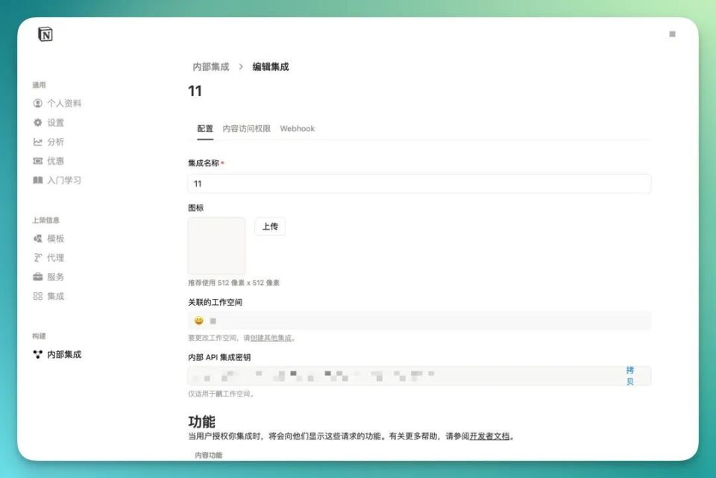Open the Webhook tab

(297, 128)
